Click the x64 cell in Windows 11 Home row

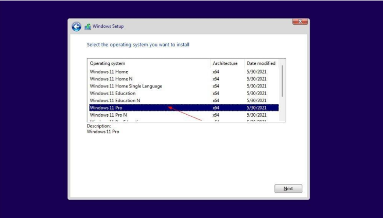pyautogui.click(x=216, y=71)
